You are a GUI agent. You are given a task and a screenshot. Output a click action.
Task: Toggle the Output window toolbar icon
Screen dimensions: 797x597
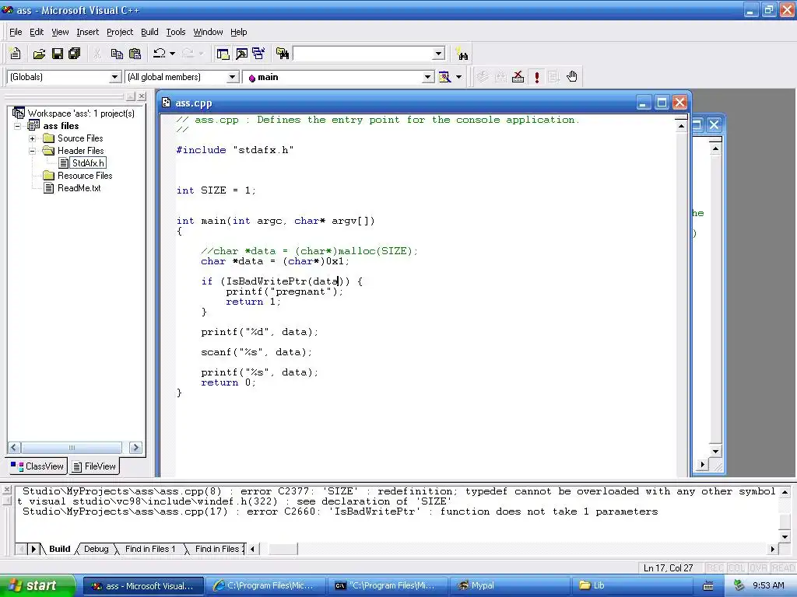pyautogui.click(x=241, y=54)
